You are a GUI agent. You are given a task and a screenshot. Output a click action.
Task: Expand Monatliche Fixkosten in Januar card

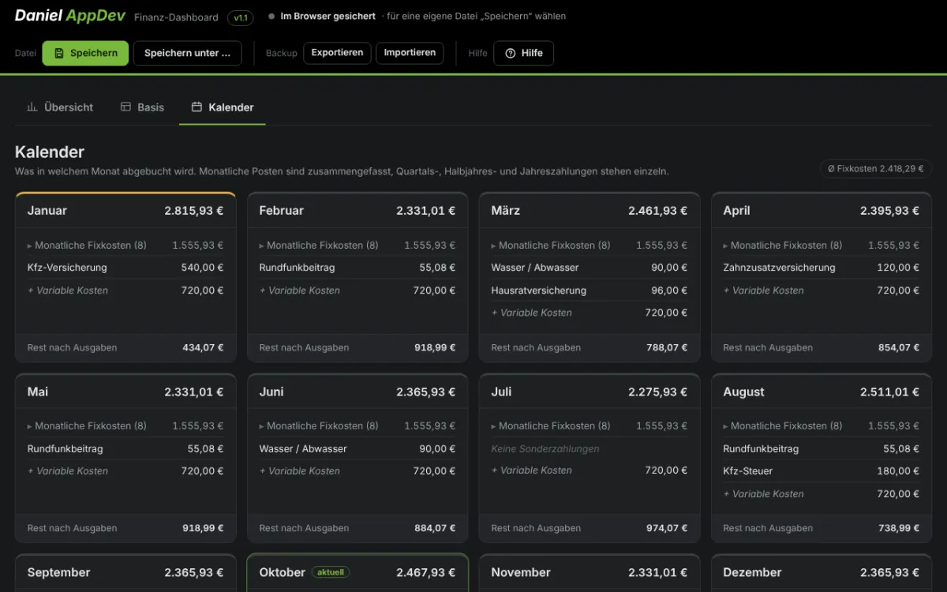click(x=87, y=245)
